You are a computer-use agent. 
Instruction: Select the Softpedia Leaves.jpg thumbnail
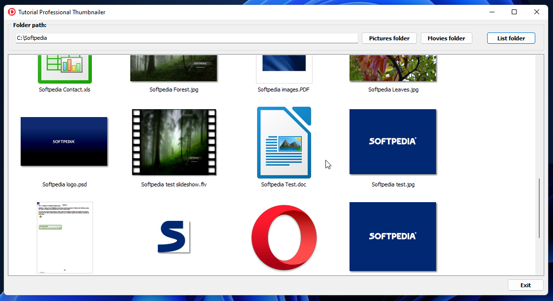(393, 68)
